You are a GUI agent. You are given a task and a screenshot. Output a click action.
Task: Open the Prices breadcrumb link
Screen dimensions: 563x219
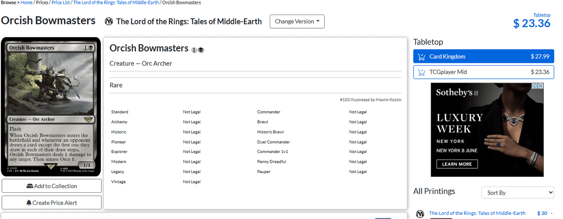point(42,3)
